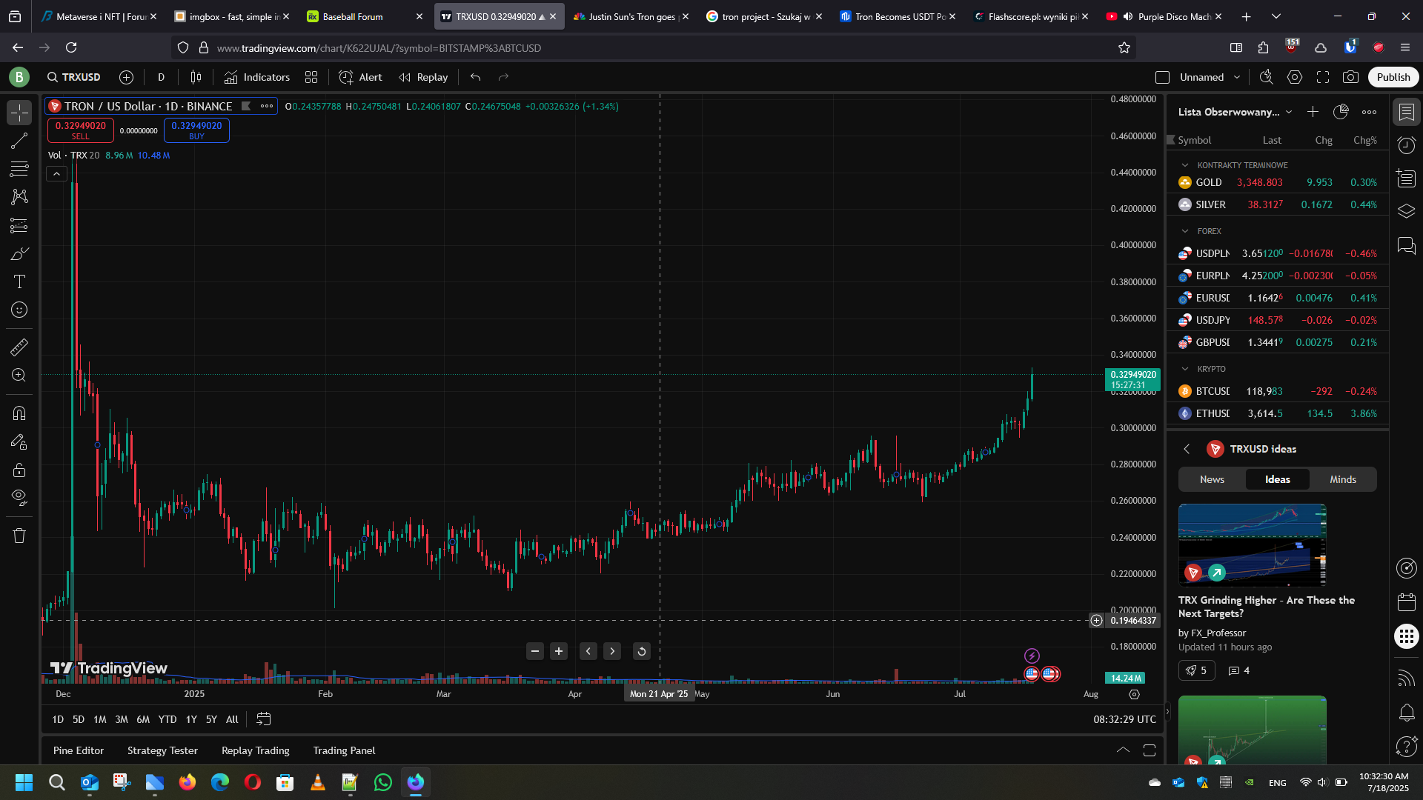Open the Trading Panel tab

pyautogui.click(x=344, y=750)
